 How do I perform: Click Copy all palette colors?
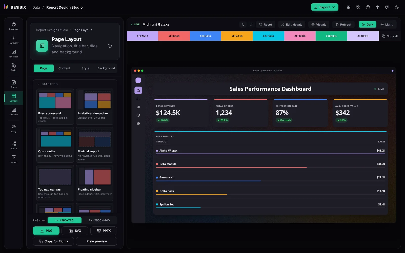pos(390,36)
